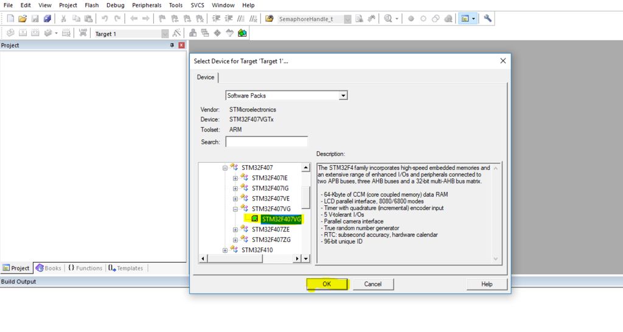The width and height of the screenshot is (623, 332).
Task: Open Configuration with wrench icon
Action: coord(487,19)
